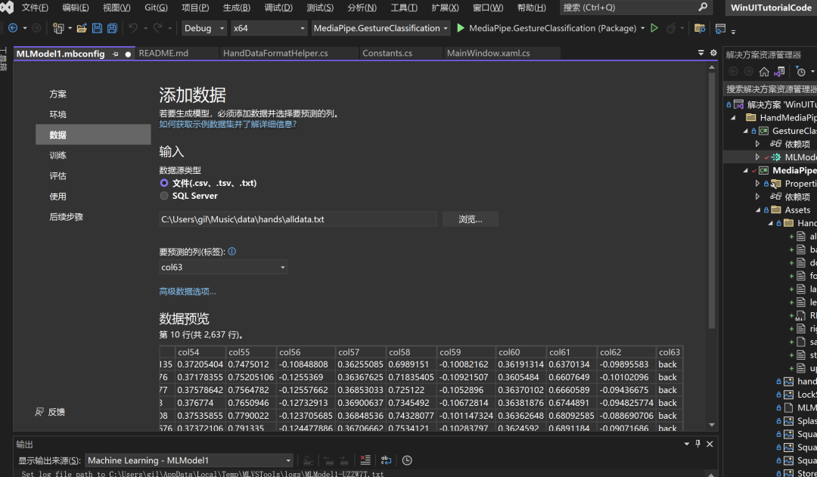Screen dimensions: 817x477
Task: Click the 浏览... browse button
Action: [x=471, y=219]
